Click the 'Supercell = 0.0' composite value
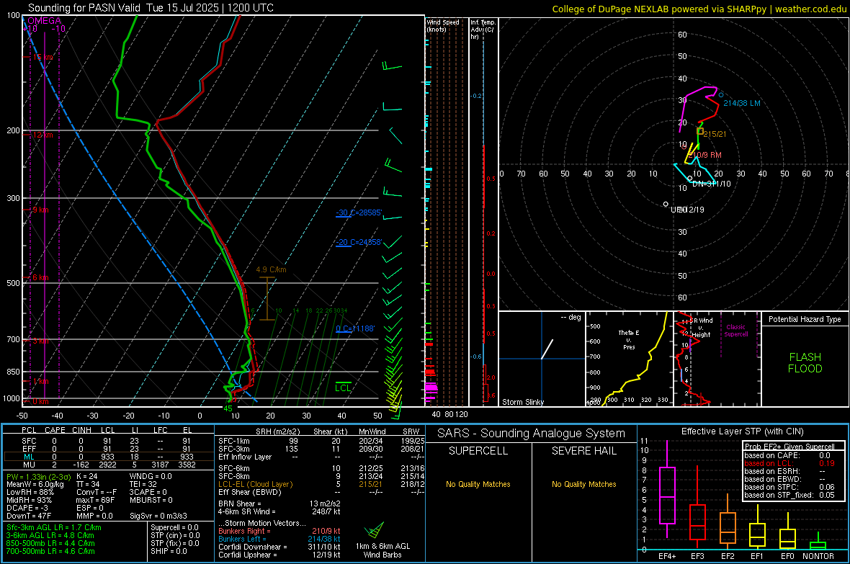The height and width of the screenshot is (564, 850). tap(174, 527)
